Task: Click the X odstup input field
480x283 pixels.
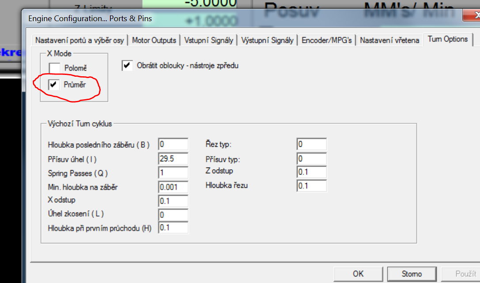Action: coord(173,201)
